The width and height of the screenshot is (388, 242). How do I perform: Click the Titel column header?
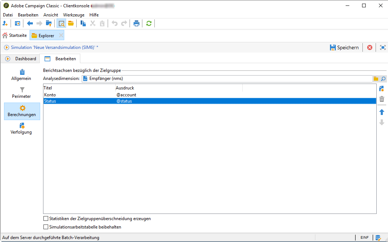coord(79,88)
